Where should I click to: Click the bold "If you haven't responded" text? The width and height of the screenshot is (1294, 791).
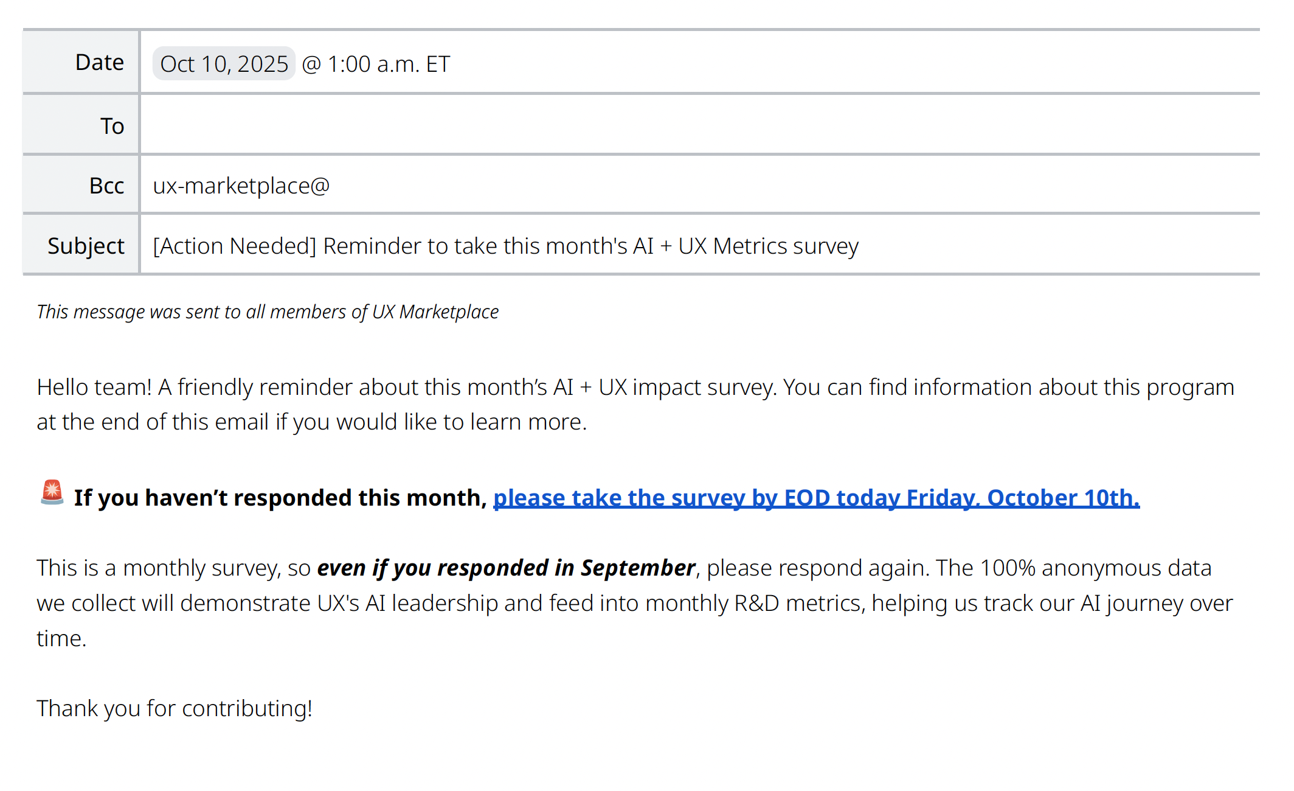(x=280, y=498)
